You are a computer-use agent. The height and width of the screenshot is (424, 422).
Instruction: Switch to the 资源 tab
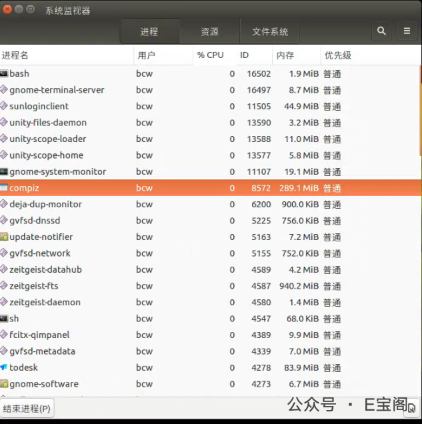[209, 31]
